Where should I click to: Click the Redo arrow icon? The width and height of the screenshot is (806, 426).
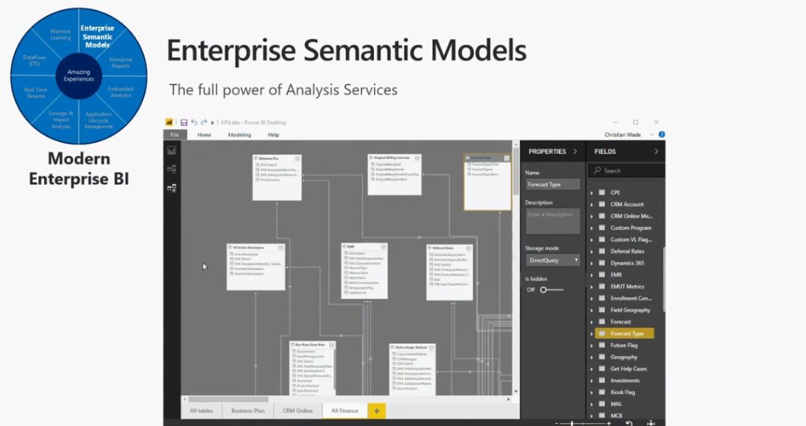point(204,122)
